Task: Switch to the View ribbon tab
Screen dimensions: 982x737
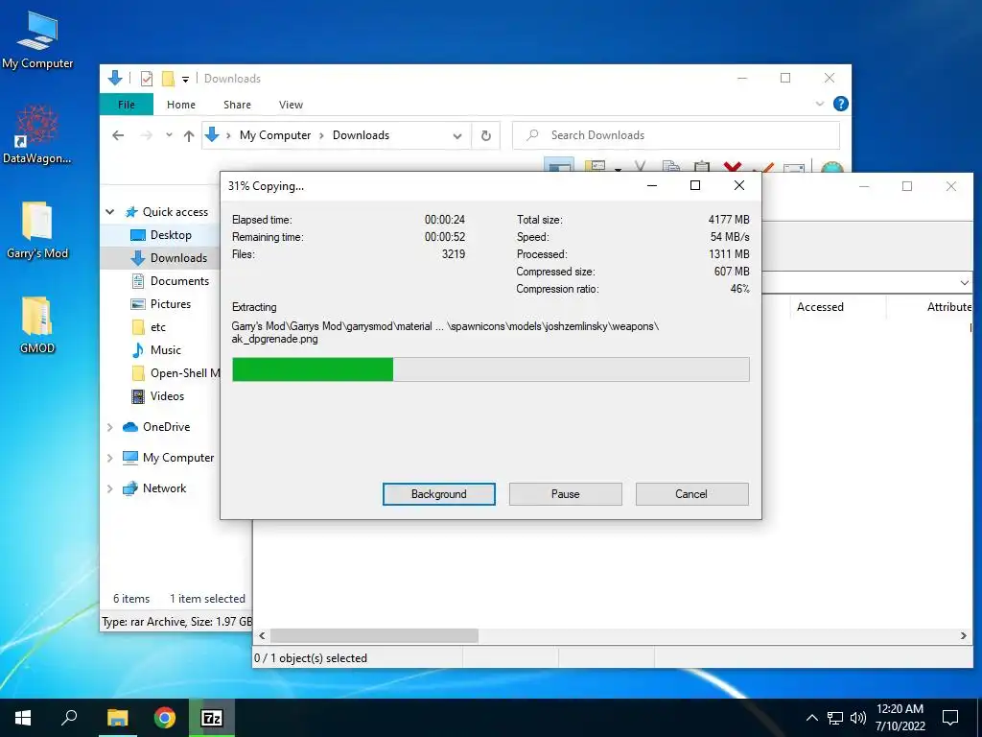Action: tap(291, 105)
